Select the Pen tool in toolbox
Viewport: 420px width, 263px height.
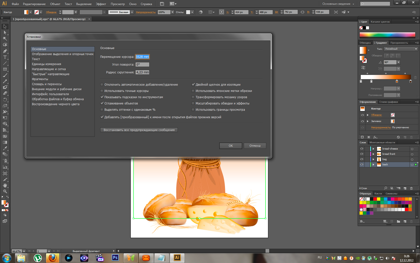pyautogui.click(x=5, y=51)
